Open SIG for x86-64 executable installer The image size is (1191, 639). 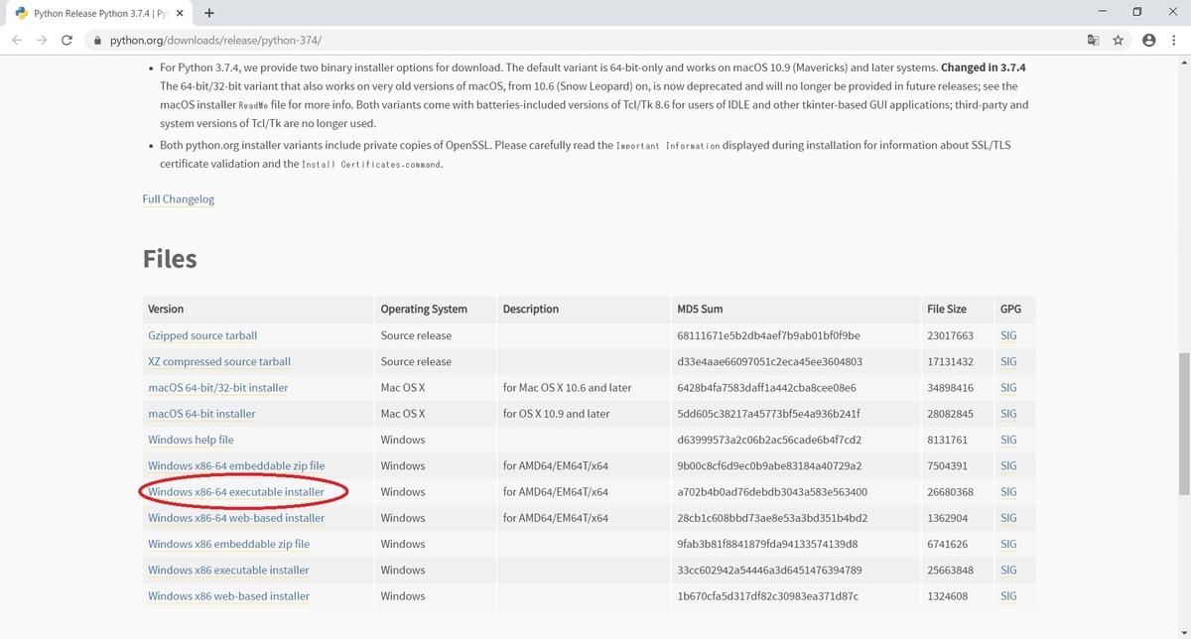(1008, 492)
